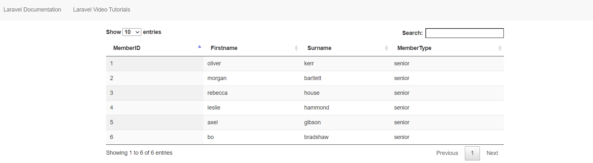Select the morgan bartlett row
This screenshot has height=163, width=593.
tap(304, 78)
